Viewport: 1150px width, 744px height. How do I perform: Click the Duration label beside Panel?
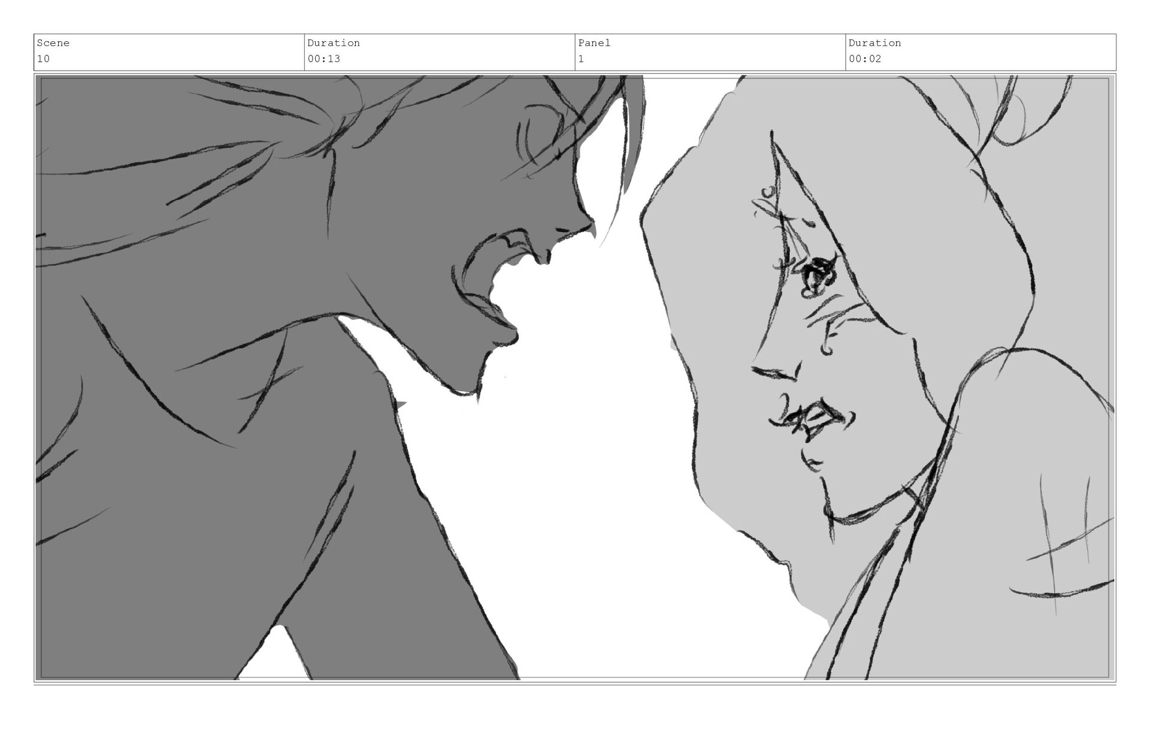pos(874,43)
